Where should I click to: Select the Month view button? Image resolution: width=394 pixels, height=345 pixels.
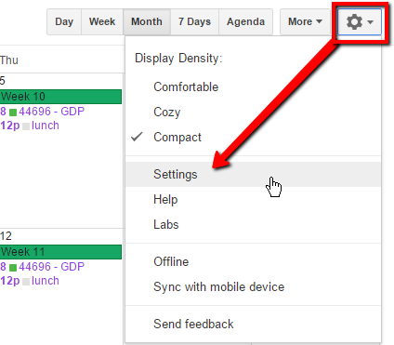147,21
